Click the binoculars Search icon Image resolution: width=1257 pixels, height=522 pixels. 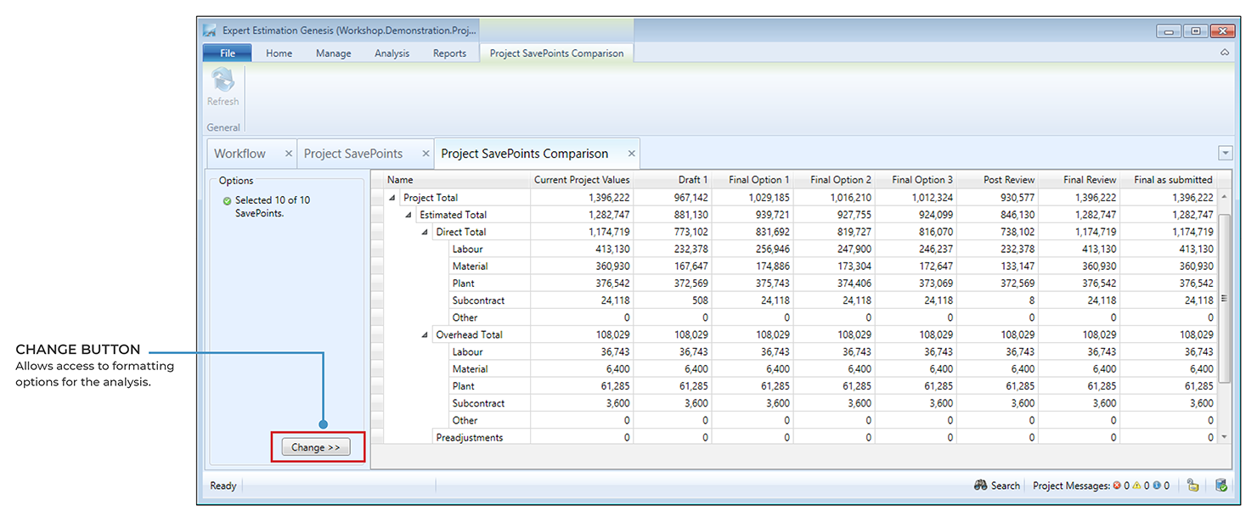click(980, 486)
